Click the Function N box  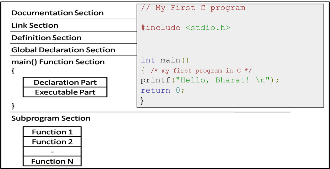pos(52,161)
